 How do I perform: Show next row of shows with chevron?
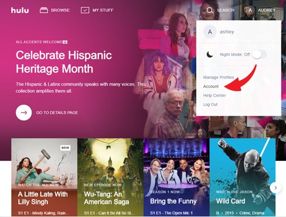coord(275,188)
